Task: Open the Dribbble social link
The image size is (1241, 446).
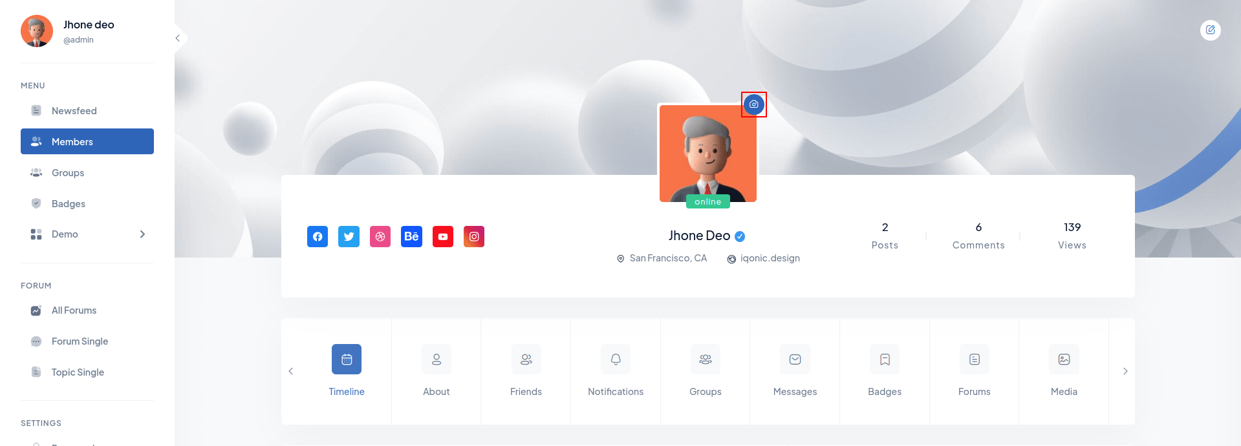Action: pos(380,236)
